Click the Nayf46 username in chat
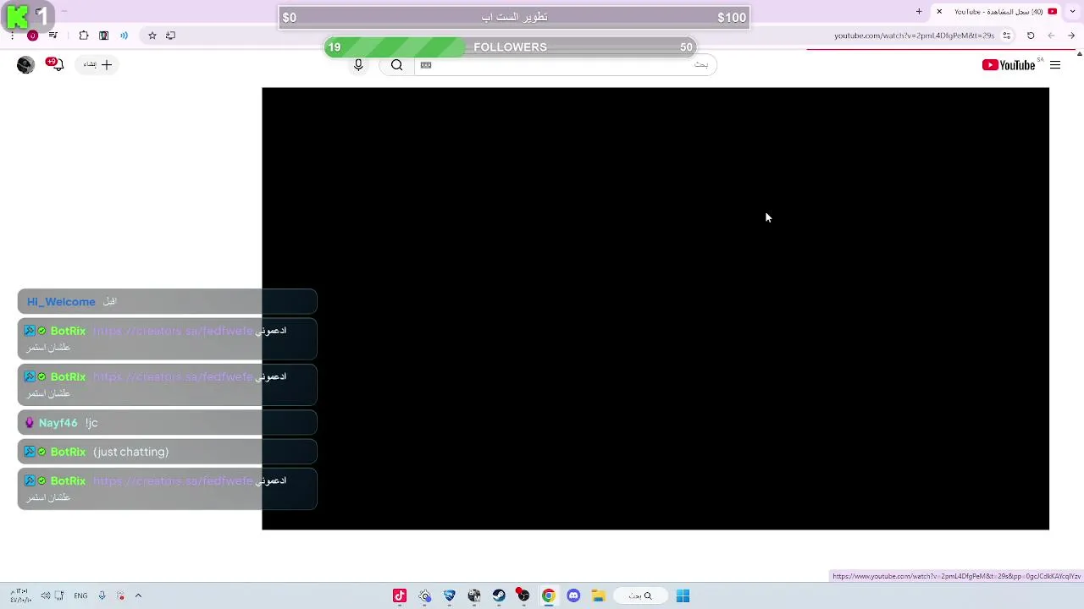1084x609 pixels. tap(58, 423)
